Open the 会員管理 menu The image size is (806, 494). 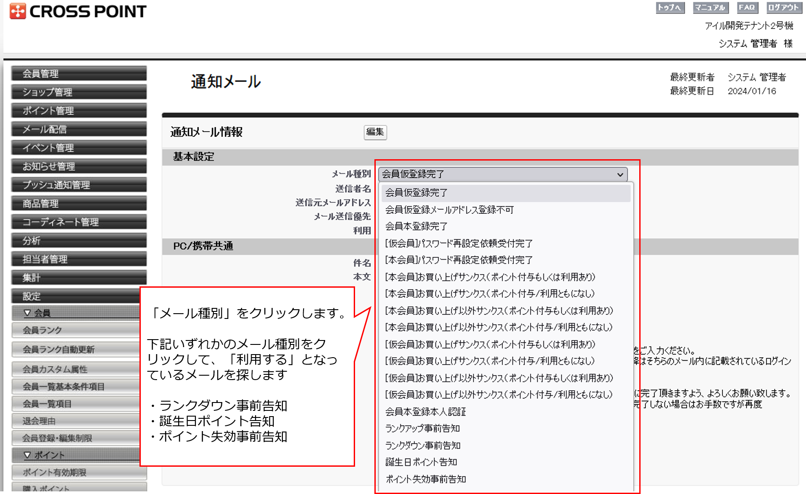[x=78, y=73]
